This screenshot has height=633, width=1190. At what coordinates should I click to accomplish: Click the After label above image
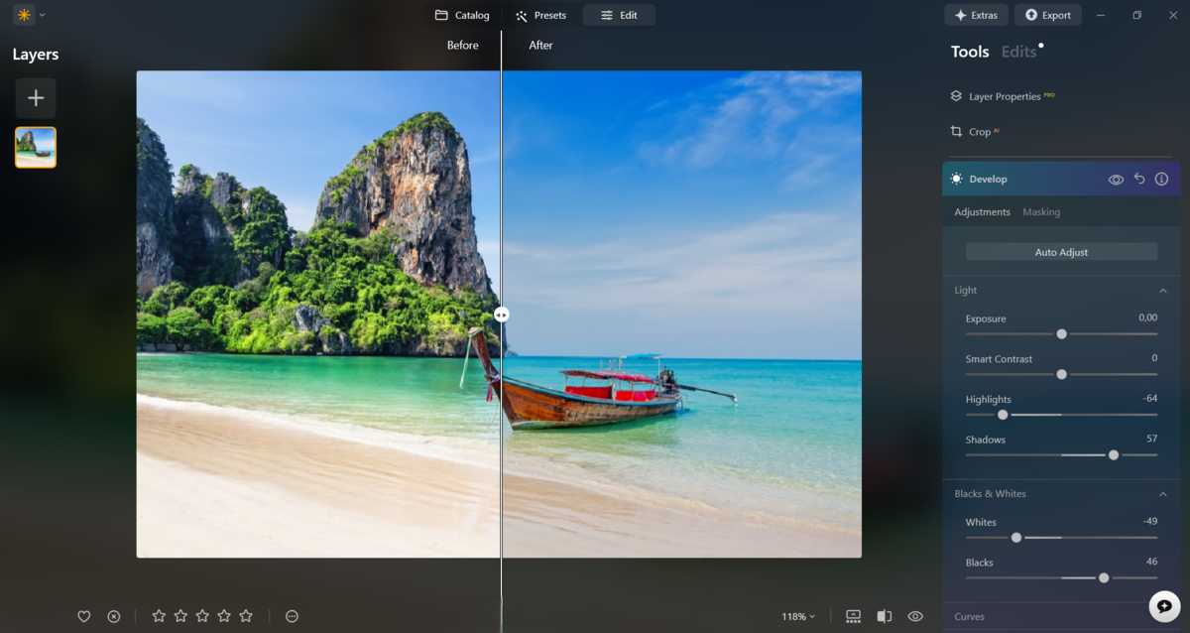click(x=540, y=46)
